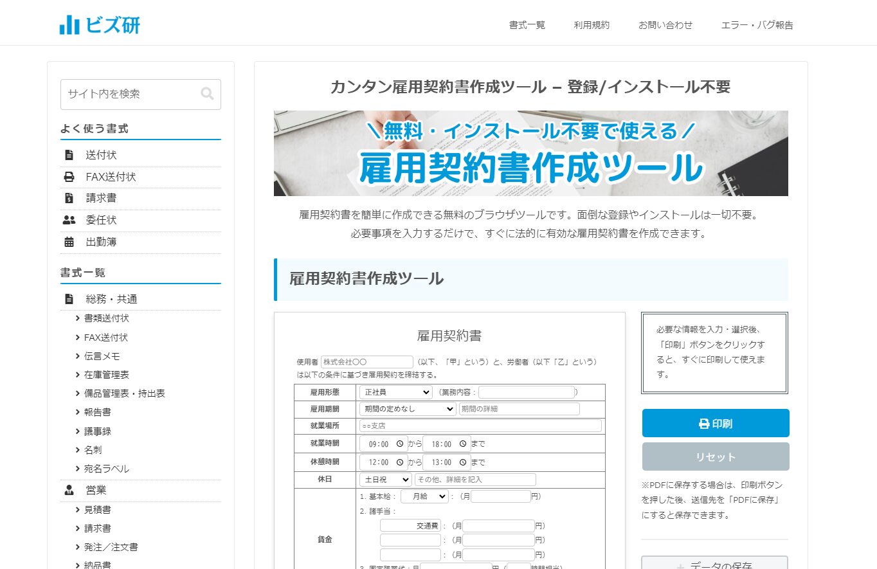Screen dimensions: 877x569
Task: Click the 休日 details field その他、詳細を記入
Action: coord(475,480)
